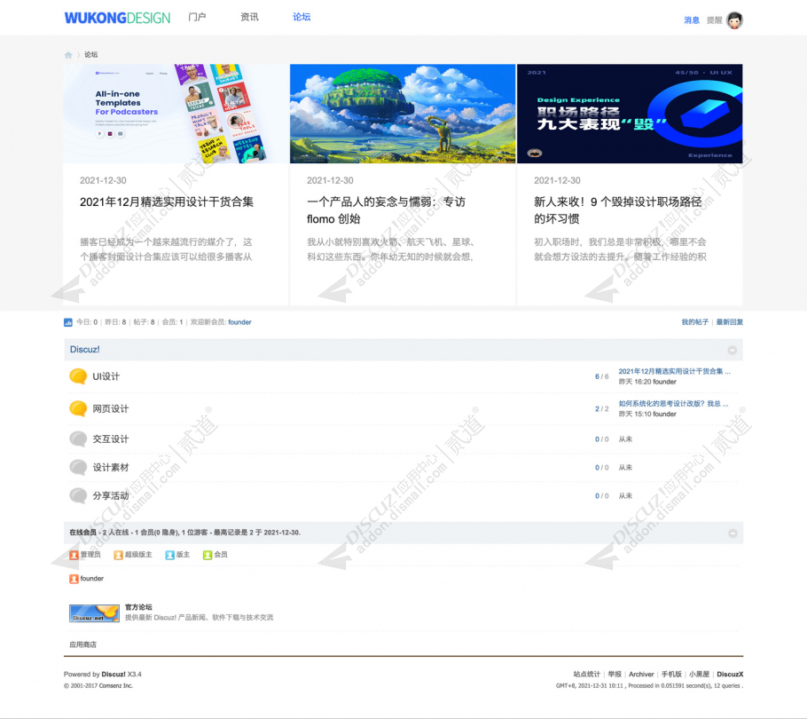
Task: Click the WUKONGDESIGN logo
Action: (x=117, y=18)
